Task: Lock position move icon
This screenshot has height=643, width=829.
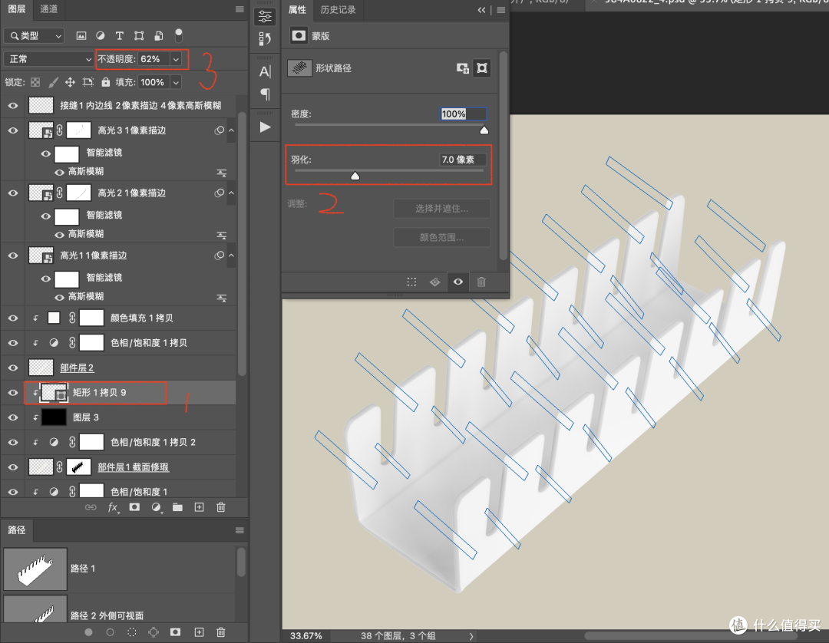Action: pos(70,82)
